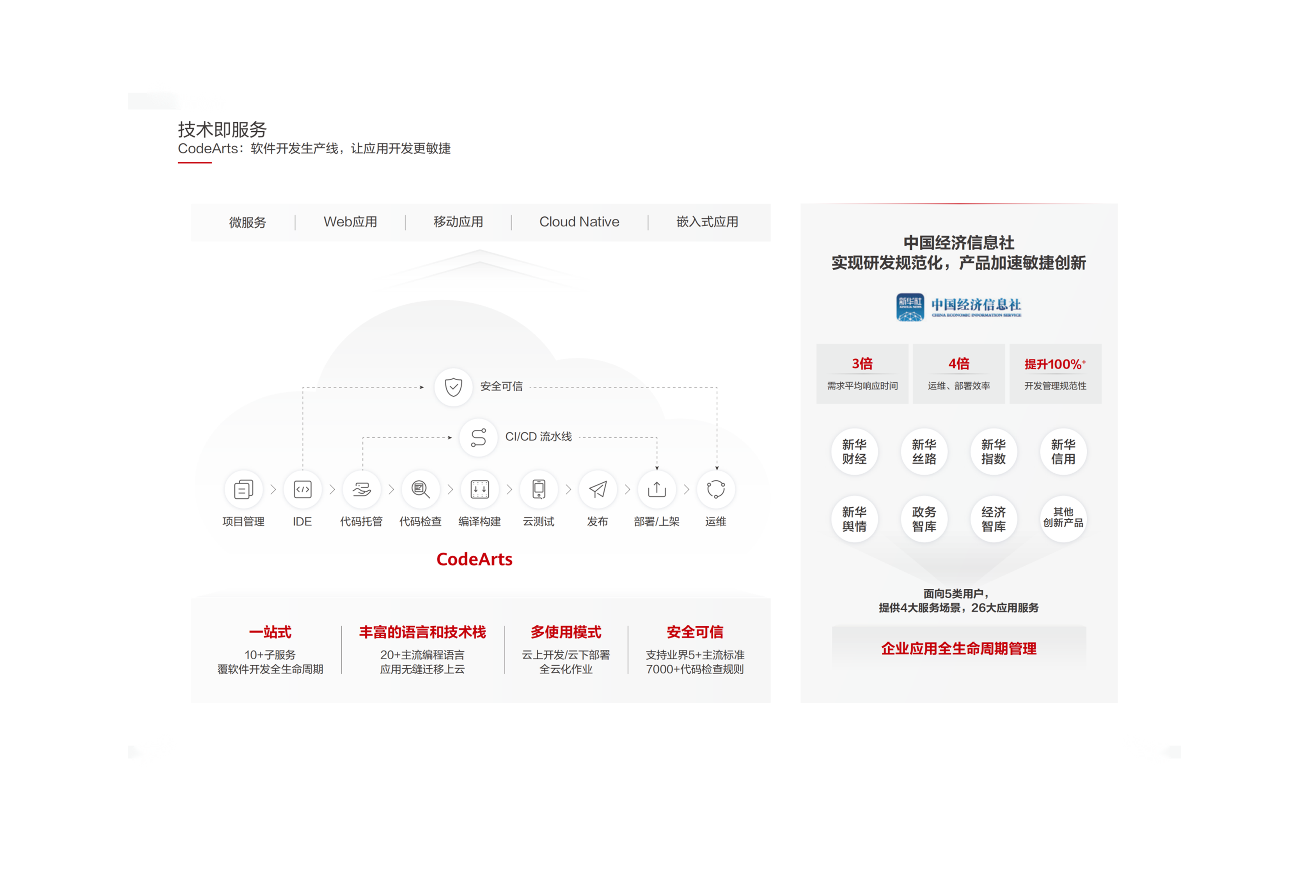Click the 中国经济信息社 logo
Viewport: 1290px width, 875px height.
pos(958,307)
